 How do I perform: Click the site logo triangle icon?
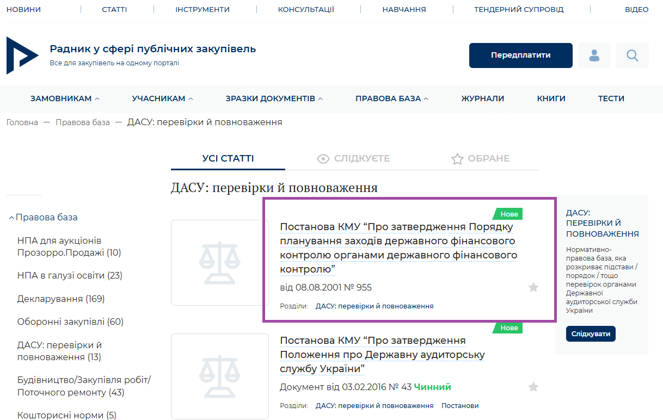pyautogui.click(x=22, y=55)
